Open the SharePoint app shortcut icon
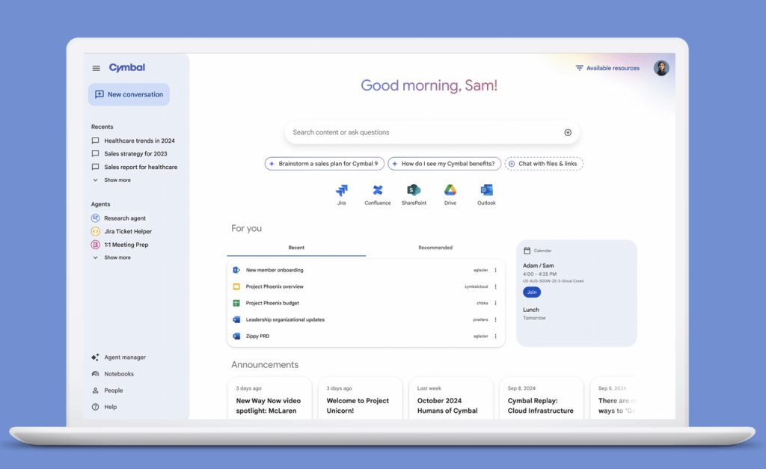The height and width of the screenshot is (469, 766). click(414, 191)
